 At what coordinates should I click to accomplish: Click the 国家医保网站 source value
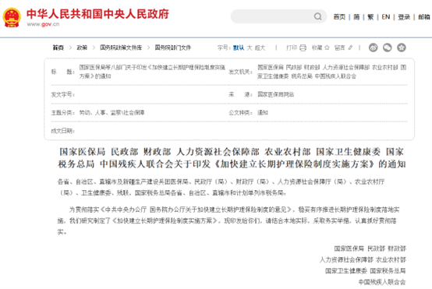[x=275, y=94]
